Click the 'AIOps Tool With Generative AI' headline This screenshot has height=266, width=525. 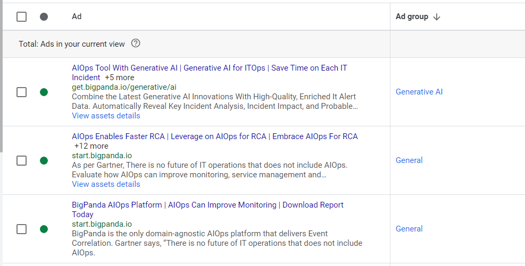[124, 68]
